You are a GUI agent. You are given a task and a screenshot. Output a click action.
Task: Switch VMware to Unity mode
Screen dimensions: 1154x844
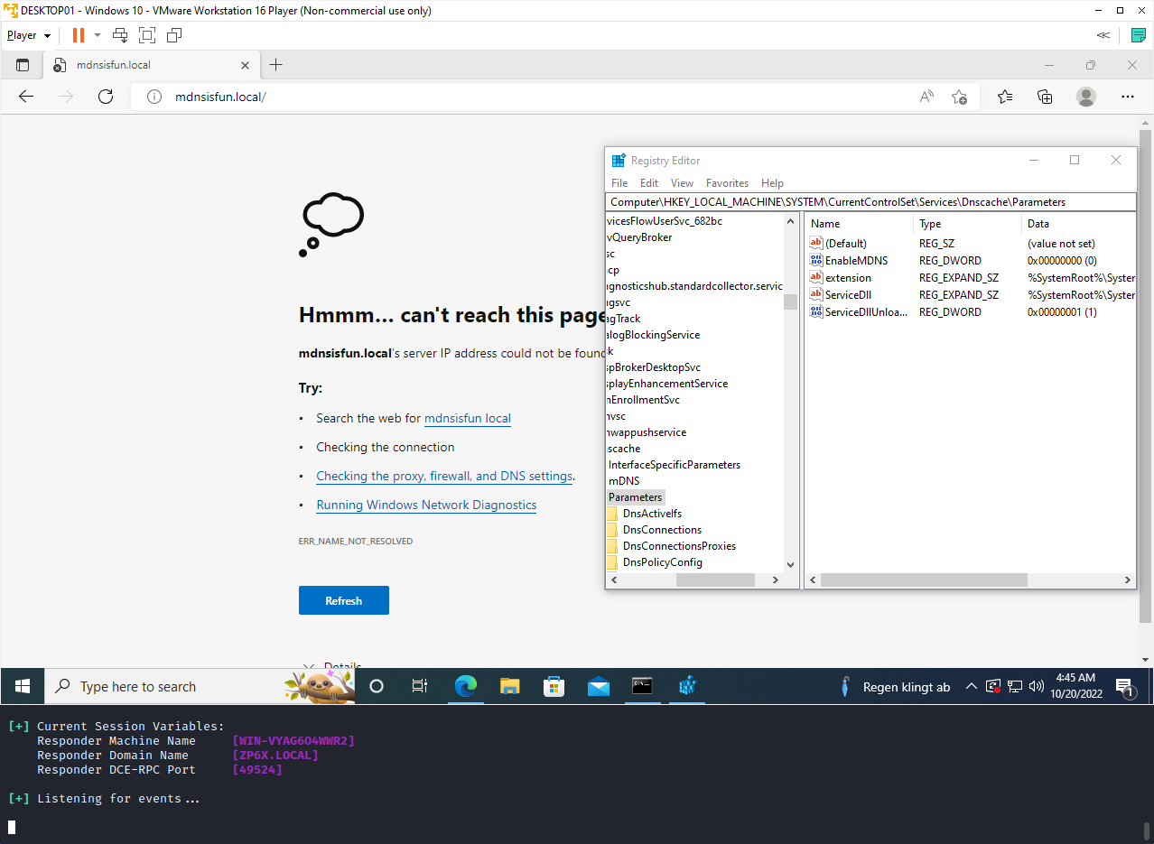(x=174, y=35)
